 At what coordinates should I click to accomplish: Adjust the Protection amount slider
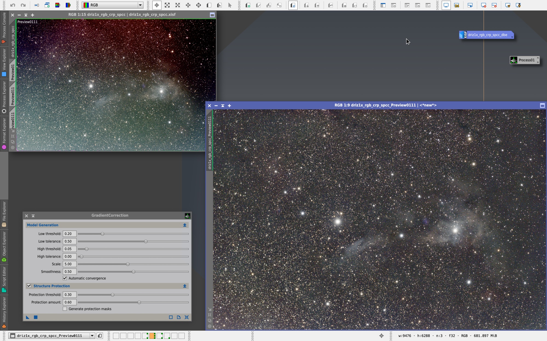139,302
